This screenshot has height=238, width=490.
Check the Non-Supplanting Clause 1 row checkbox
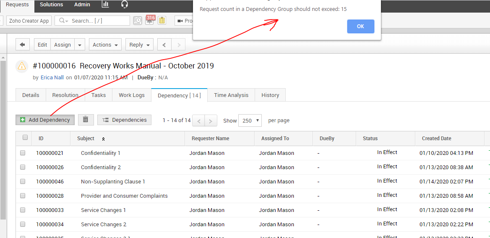pos(23,181)
